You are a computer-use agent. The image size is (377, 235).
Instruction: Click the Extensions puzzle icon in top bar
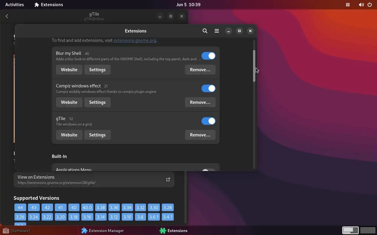[x=37, y=5]
